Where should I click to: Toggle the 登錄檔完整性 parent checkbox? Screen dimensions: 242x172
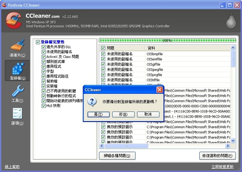coord(38,42)
